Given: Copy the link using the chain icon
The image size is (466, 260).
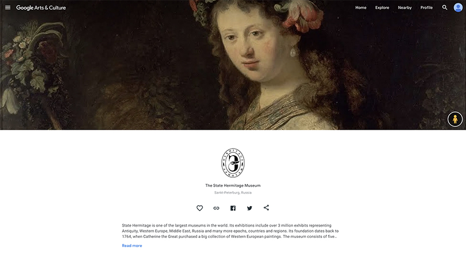Looking at the screenshot, I should (x=217, y=208).
